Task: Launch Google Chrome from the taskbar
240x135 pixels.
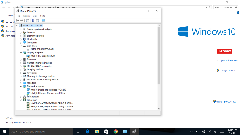Action: pyautogui.click(x=115, y=131)
